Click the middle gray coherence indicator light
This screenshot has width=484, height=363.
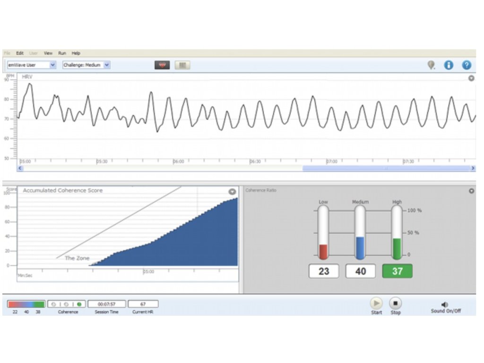[x=66, y=304]
